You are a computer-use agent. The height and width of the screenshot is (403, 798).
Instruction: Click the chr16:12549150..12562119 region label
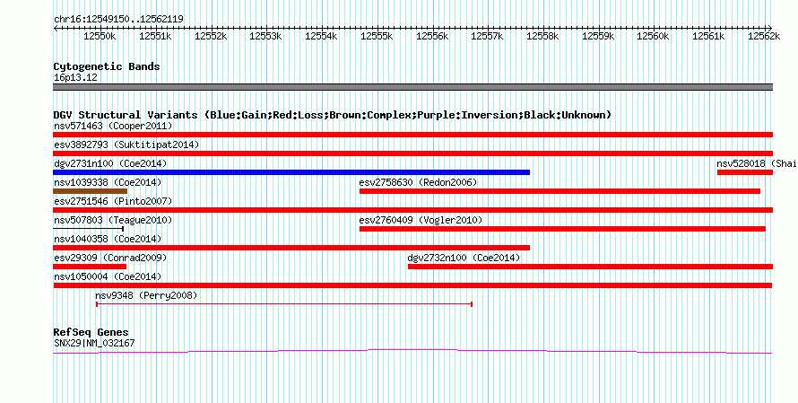(x=118, y=19)
